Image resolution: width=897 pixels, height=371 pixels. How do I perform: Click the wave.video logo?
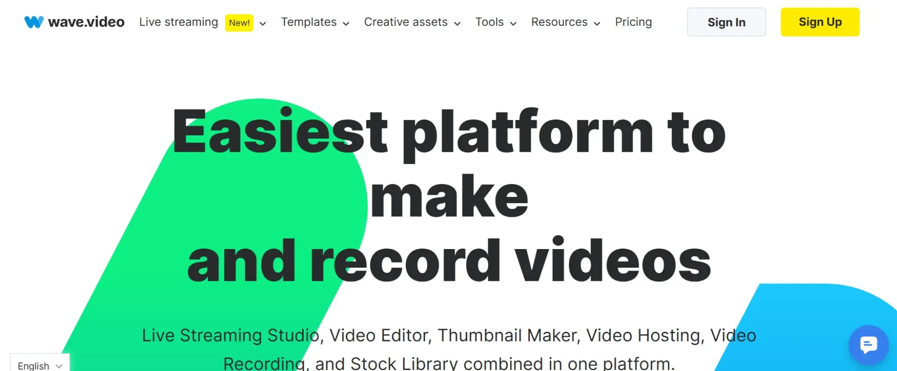74,22
